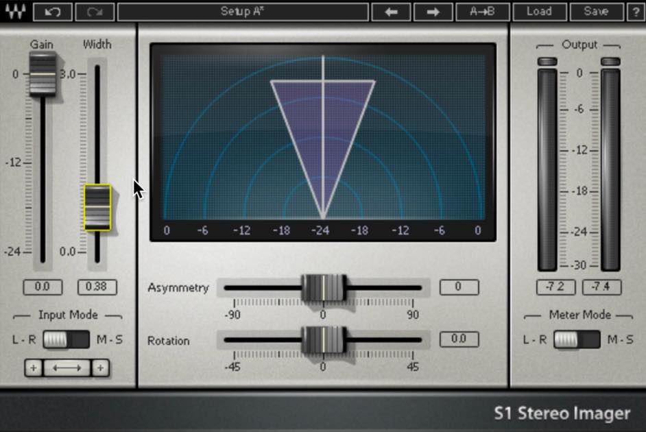
Task: Click the left output level meter
Action: [547, 169]
